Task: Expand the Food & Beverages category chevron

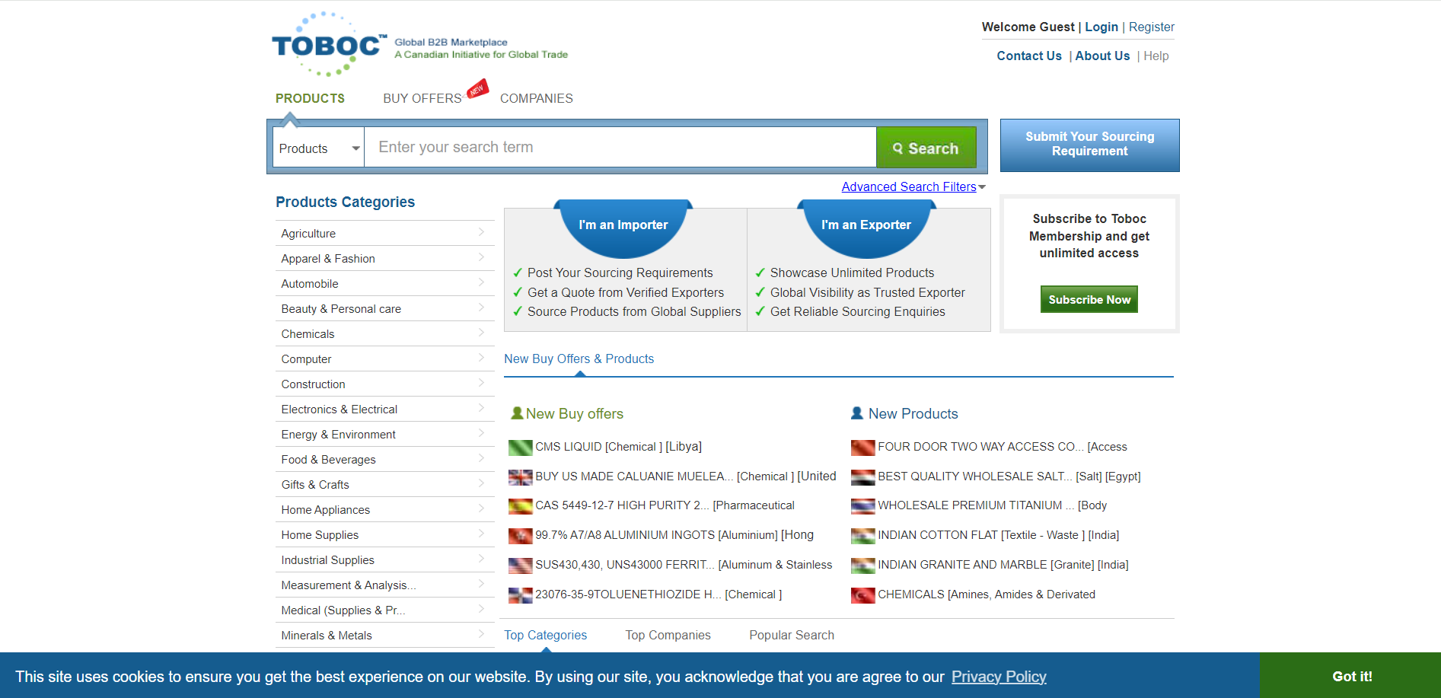Action: [x=481, y=458]
